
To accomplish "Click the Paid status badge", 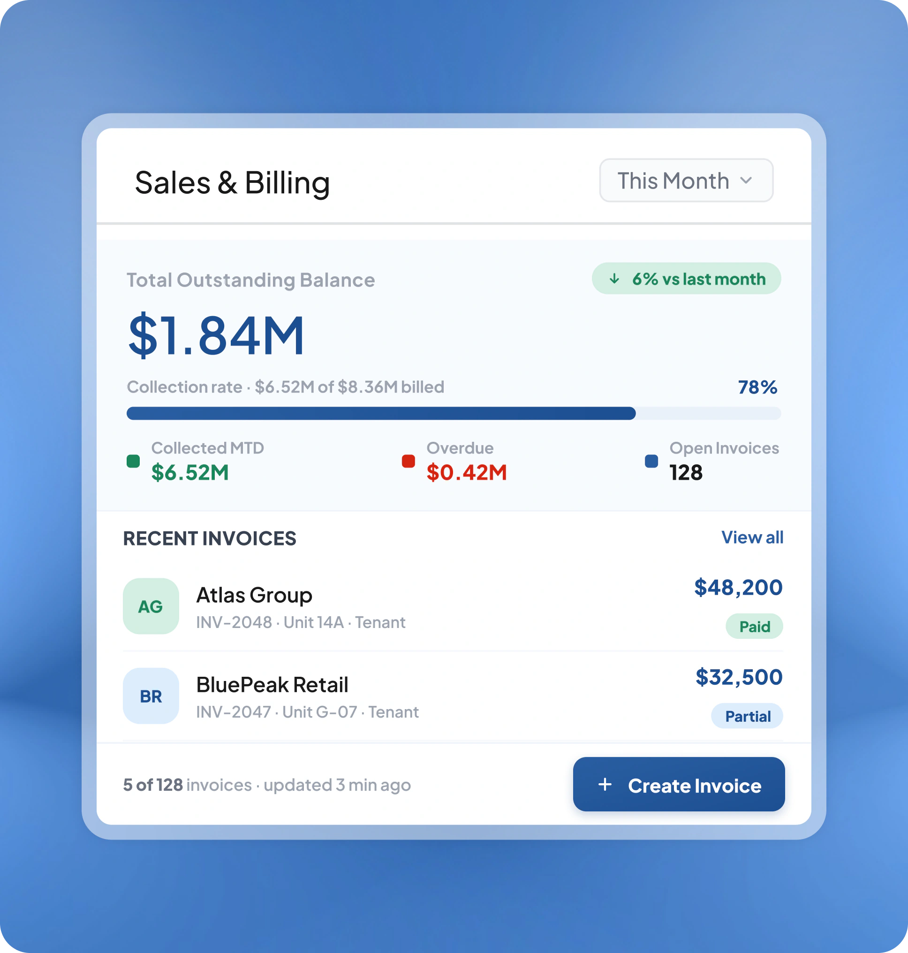I will (x=754, y=627).
